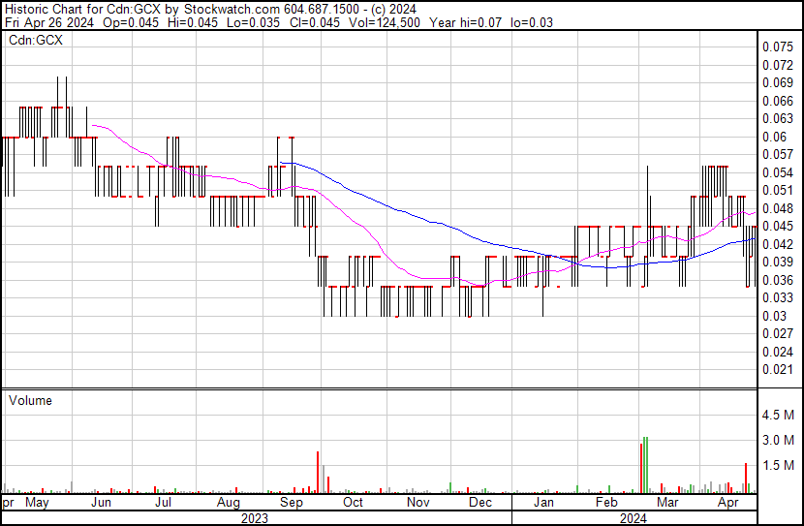Click the 0.045 price axis label
The width and height of the screenshot is (804, 526).
(778, 226)
